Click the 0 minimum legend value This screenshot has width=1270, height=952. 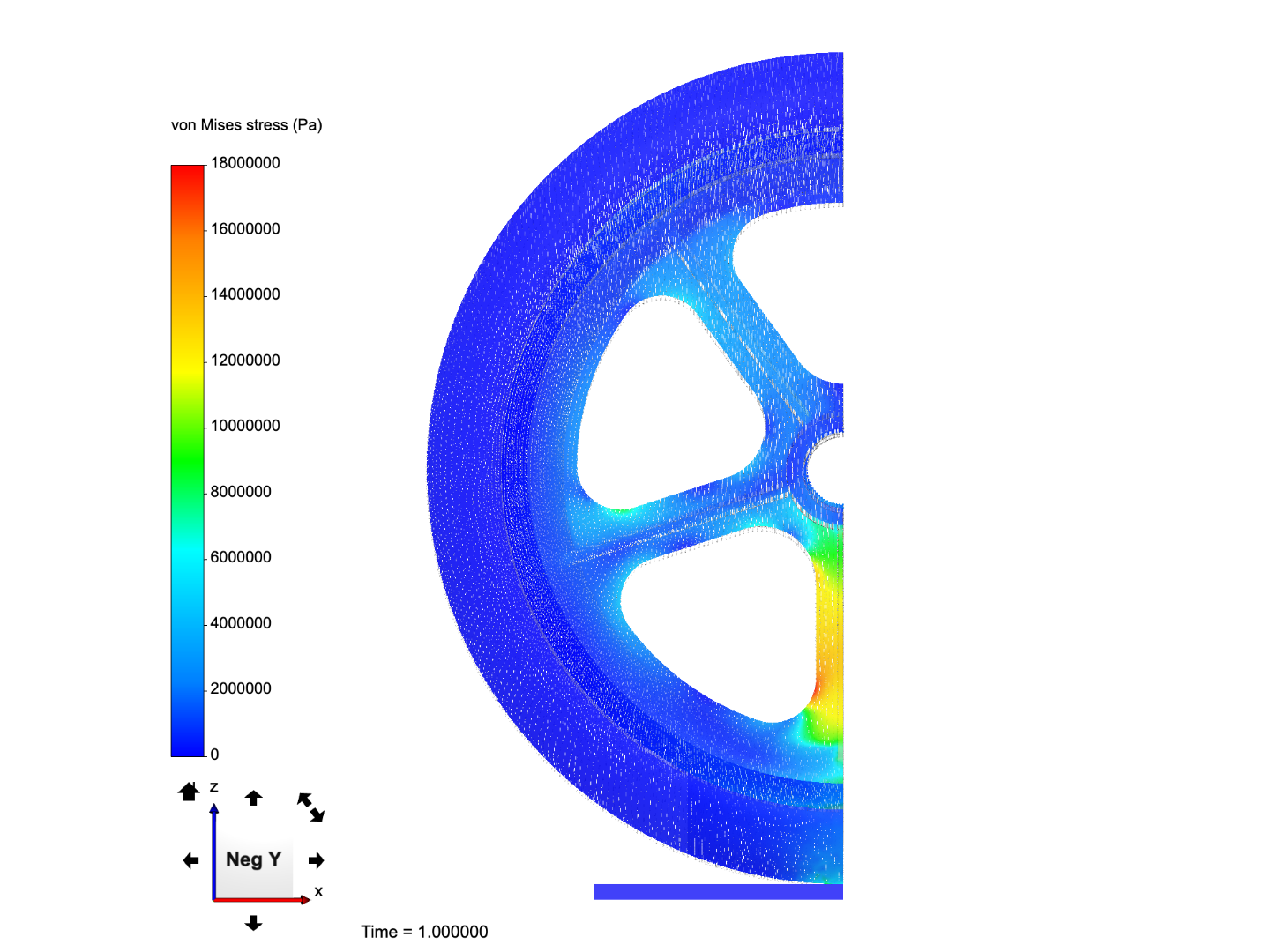[x=216, y=754]
